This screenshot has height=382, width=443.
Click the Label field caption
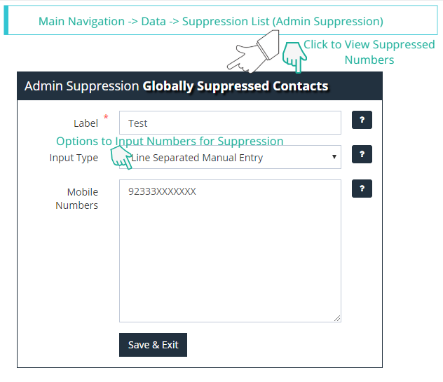86,123
